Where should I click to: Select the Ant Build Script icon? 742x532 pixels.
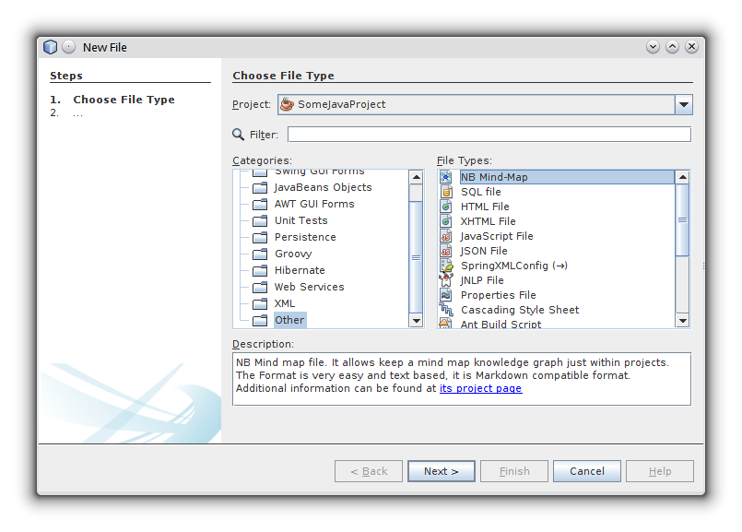[445, 324]
